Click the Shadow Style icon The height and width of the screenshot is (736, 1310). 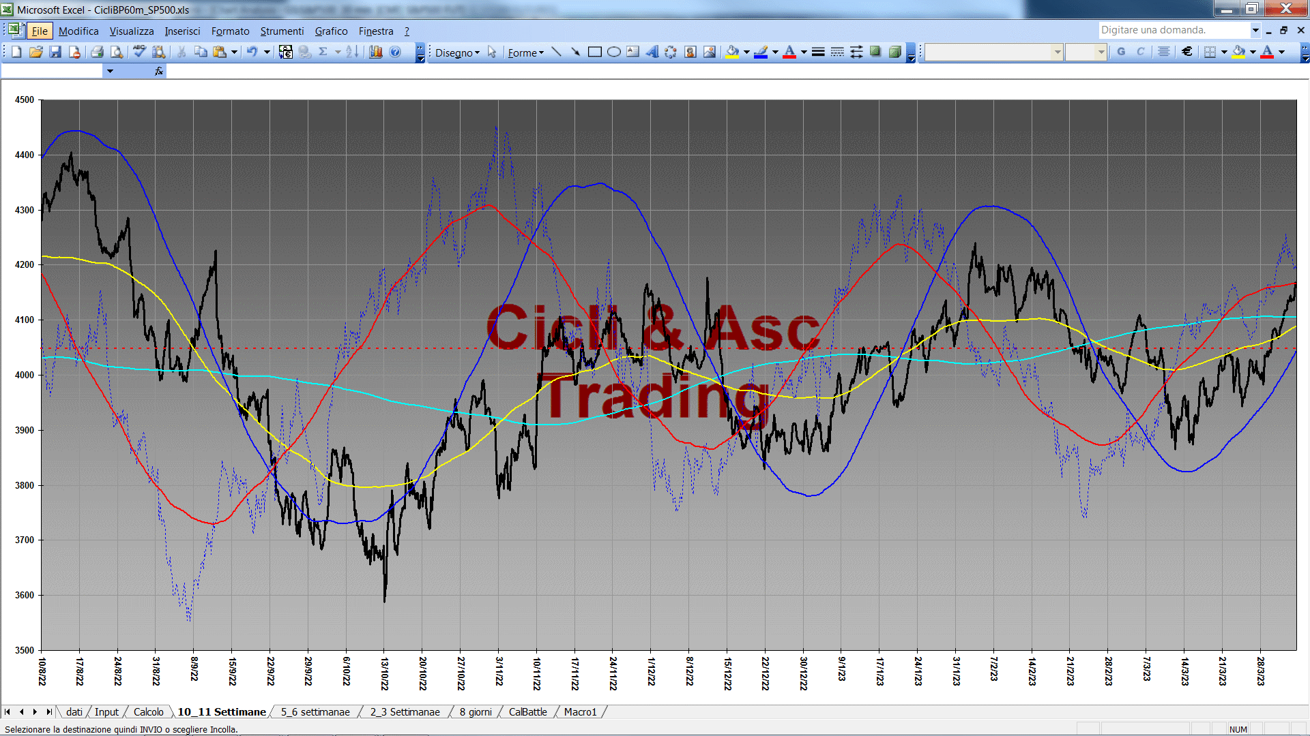click(875, 52)
